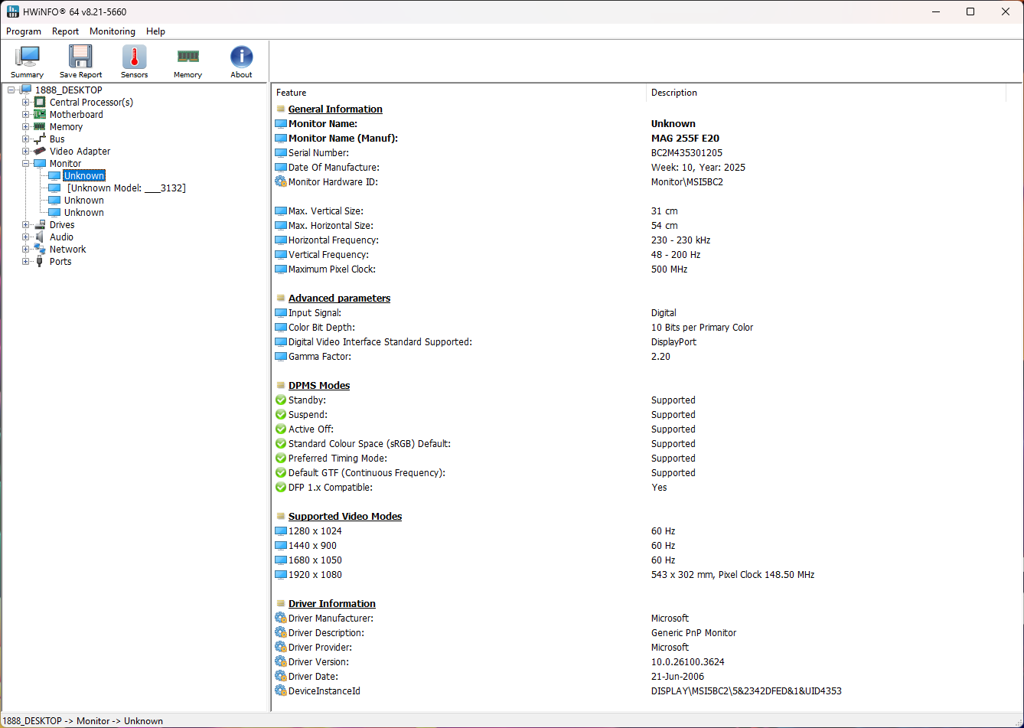Click the Memory toolbar icon
Image resolution: width=1024 pixels, height=728 pixels.
click(x=188, y=57)
